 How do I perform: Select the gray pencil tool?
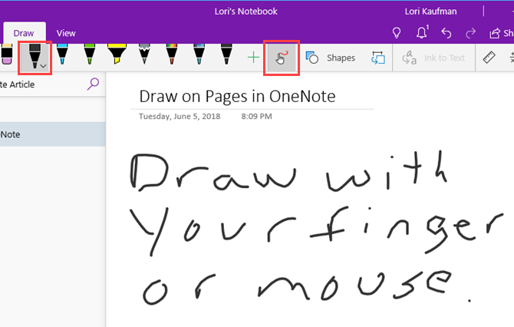point(144,54)
